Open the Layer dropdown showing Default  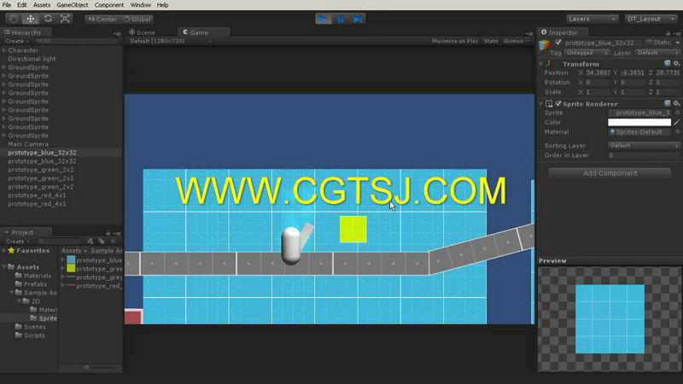tap(657, 53)
